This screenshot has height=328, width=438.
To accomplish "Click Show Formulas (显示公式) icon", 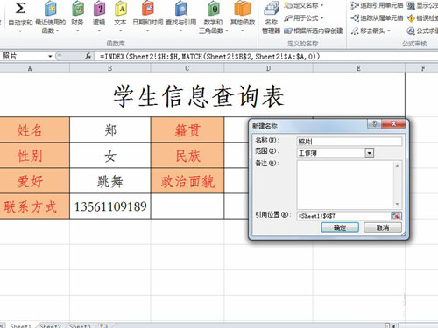I will pyautogui.click(x=411, y=5).
